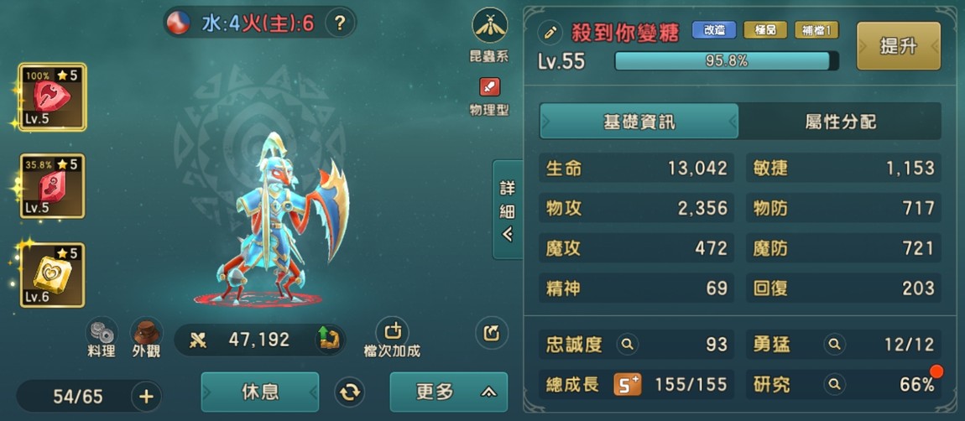Open 勇猛 details with the magnifier

point(835,344)
